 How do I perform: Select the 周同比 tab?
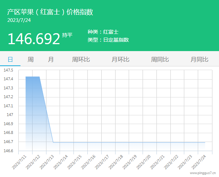click(x=160, y=59)
